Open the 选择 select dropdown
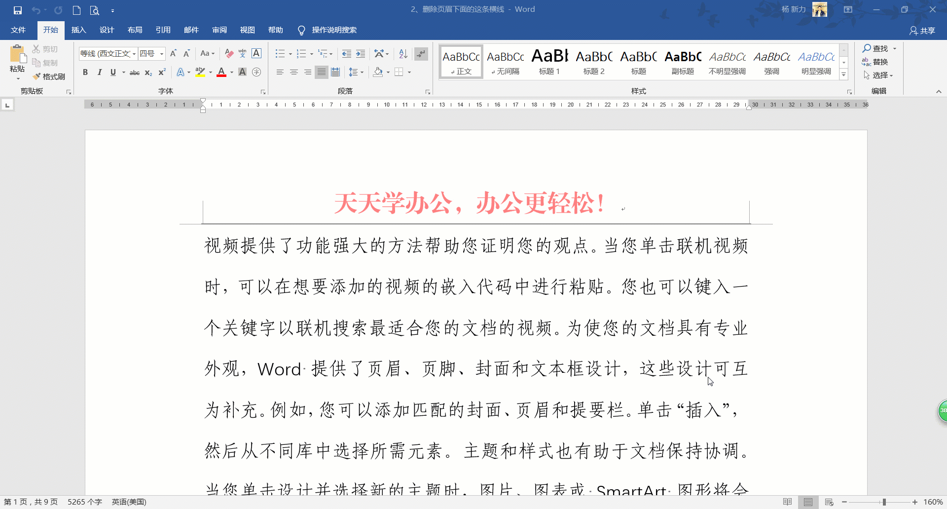 (x=878, y=75)
